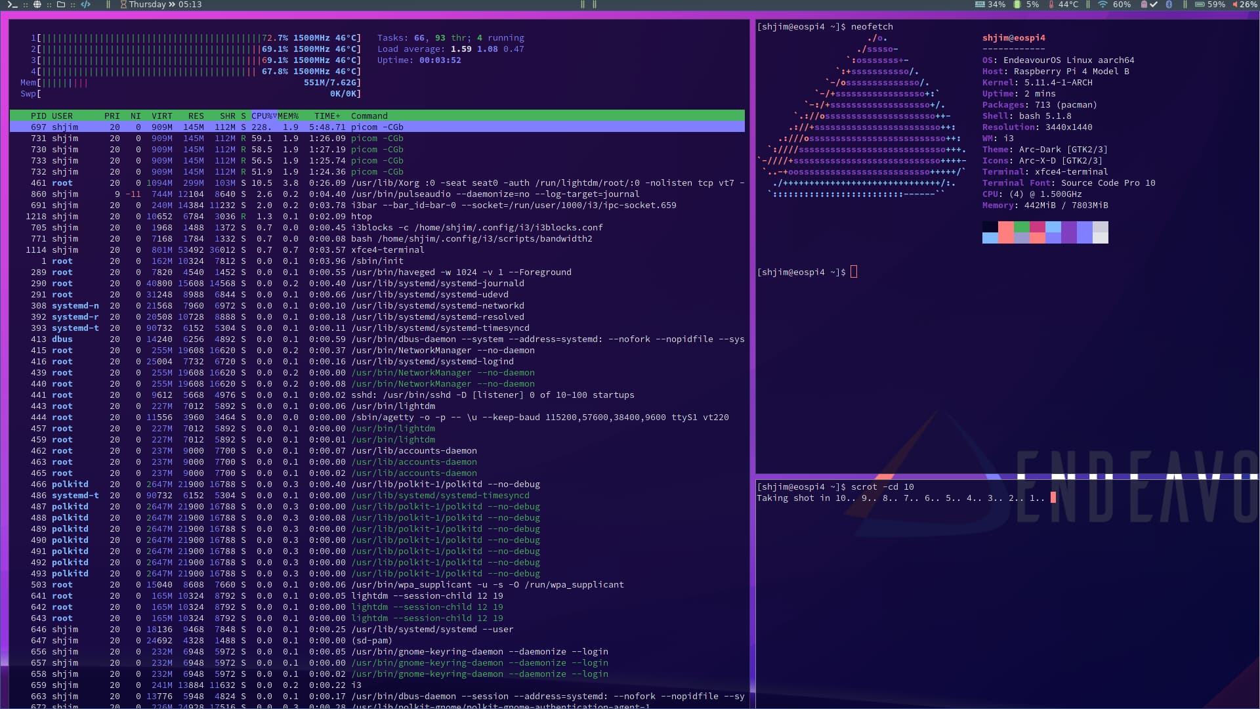Sort htop by the USER column header

point(62,116)
